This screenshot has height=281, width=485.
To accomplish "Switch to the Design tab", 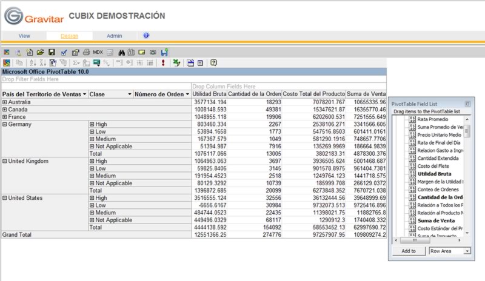I will 69,36.
